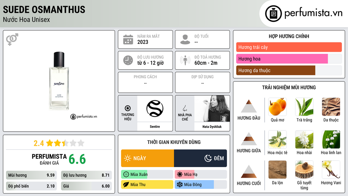Click the sillage icon for Độ Toả Hương

click(x=185, y=60)
